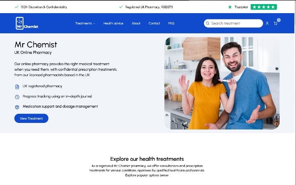
Task: Expand the Treatments dropdown menu
Action: [85, 23]
